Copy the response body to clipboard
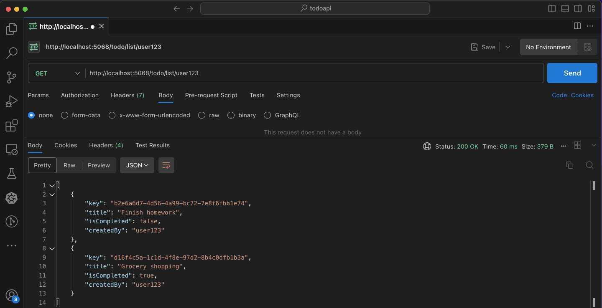The image size is (602, 308). [569, 165]
